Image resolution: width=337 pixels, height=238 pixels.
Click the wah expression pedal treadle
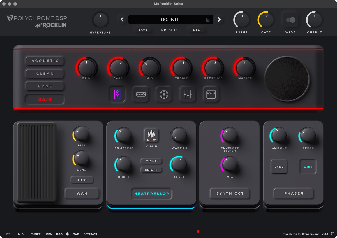coord(37,162)
